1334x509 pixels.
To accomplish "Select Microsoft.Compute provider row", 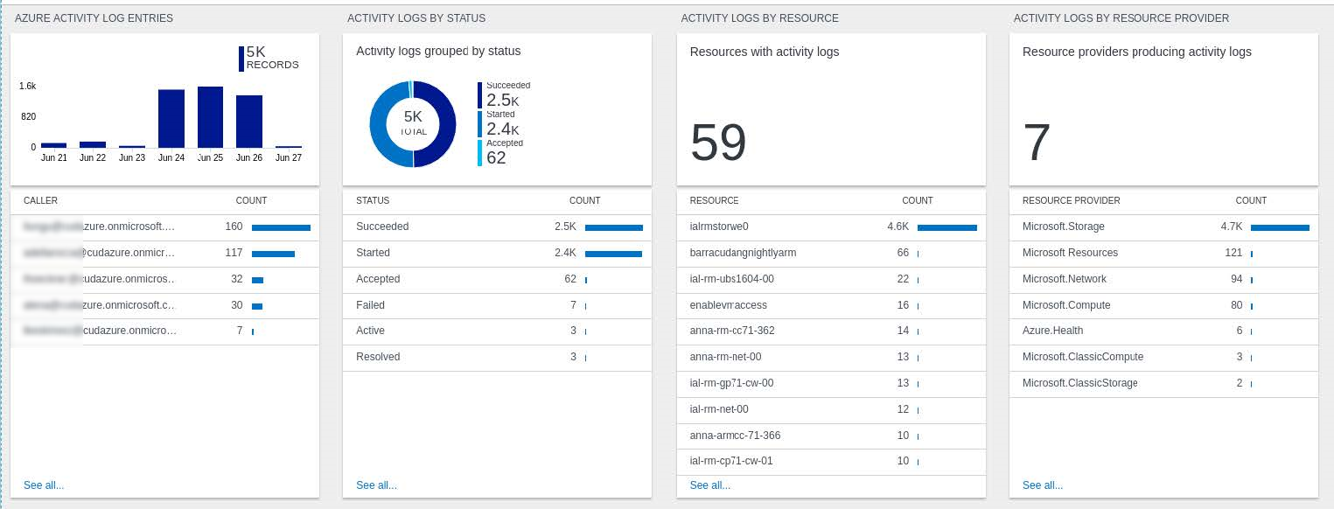I will [1163, 305].
